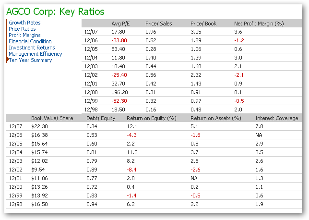Click the Net Profit Margin (%) header
The image size is (309, 220).
(x=259, y=24)
